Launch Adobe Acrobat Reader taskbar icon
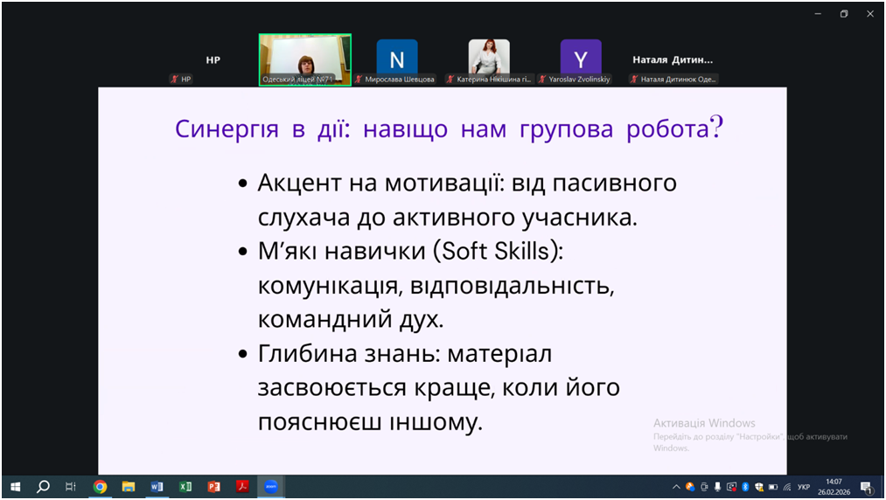886x500 pixels. click(242, 487)
